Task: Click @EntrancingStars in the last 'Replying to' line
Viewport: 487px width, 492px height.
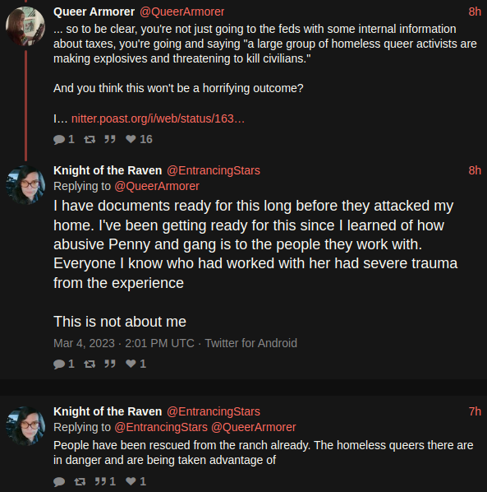Action: click(x=161, y=427)
